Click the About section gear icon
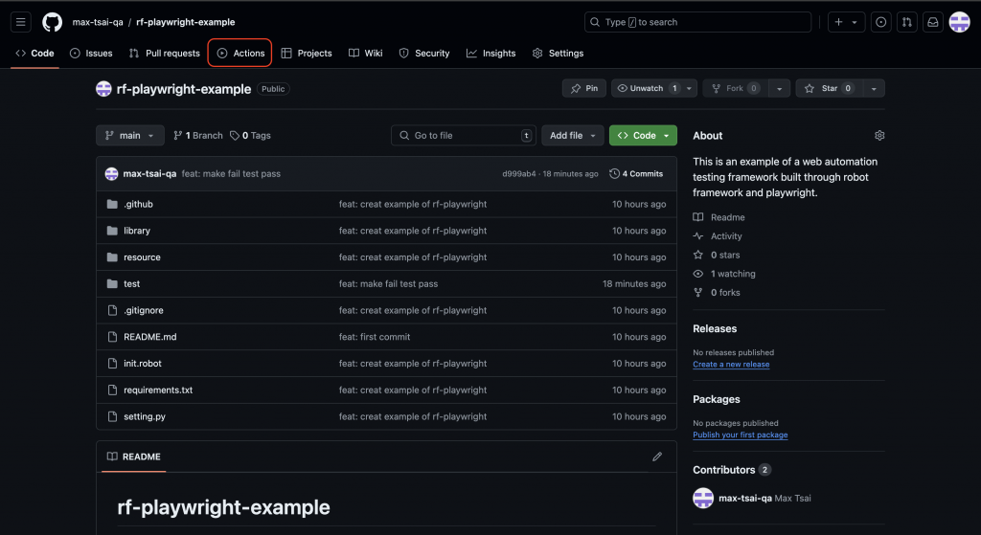 coord(879,136)
